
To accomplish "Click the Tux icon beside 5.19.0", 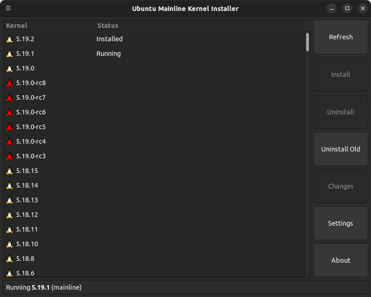I will click(10, 68).
